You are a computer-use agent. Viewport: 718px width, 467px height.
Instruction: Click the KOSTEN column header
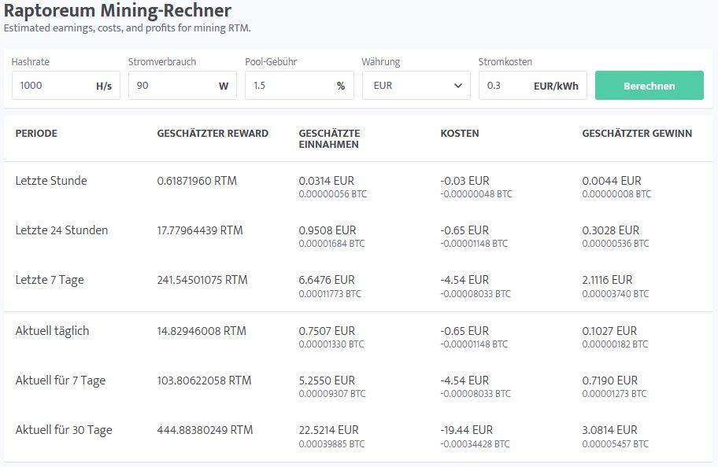pyautogui.click(x=459, y=134)
